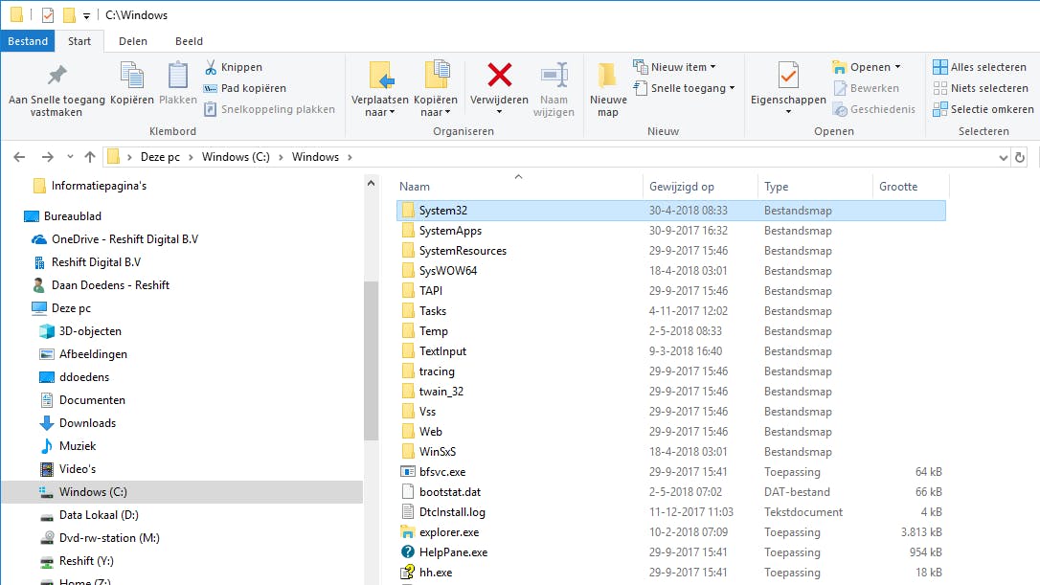The height and width of the screenshot is (585, 1040).
Task: Switch to the Delen ribbon tab
Action: pos(133,41)
